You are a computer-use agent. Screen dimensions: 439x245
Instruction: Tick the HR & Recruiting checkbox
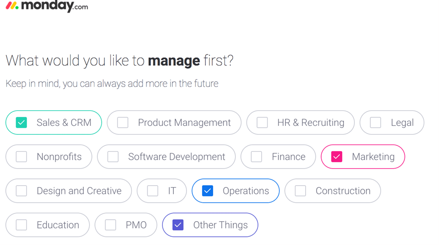tap(262, 122)
